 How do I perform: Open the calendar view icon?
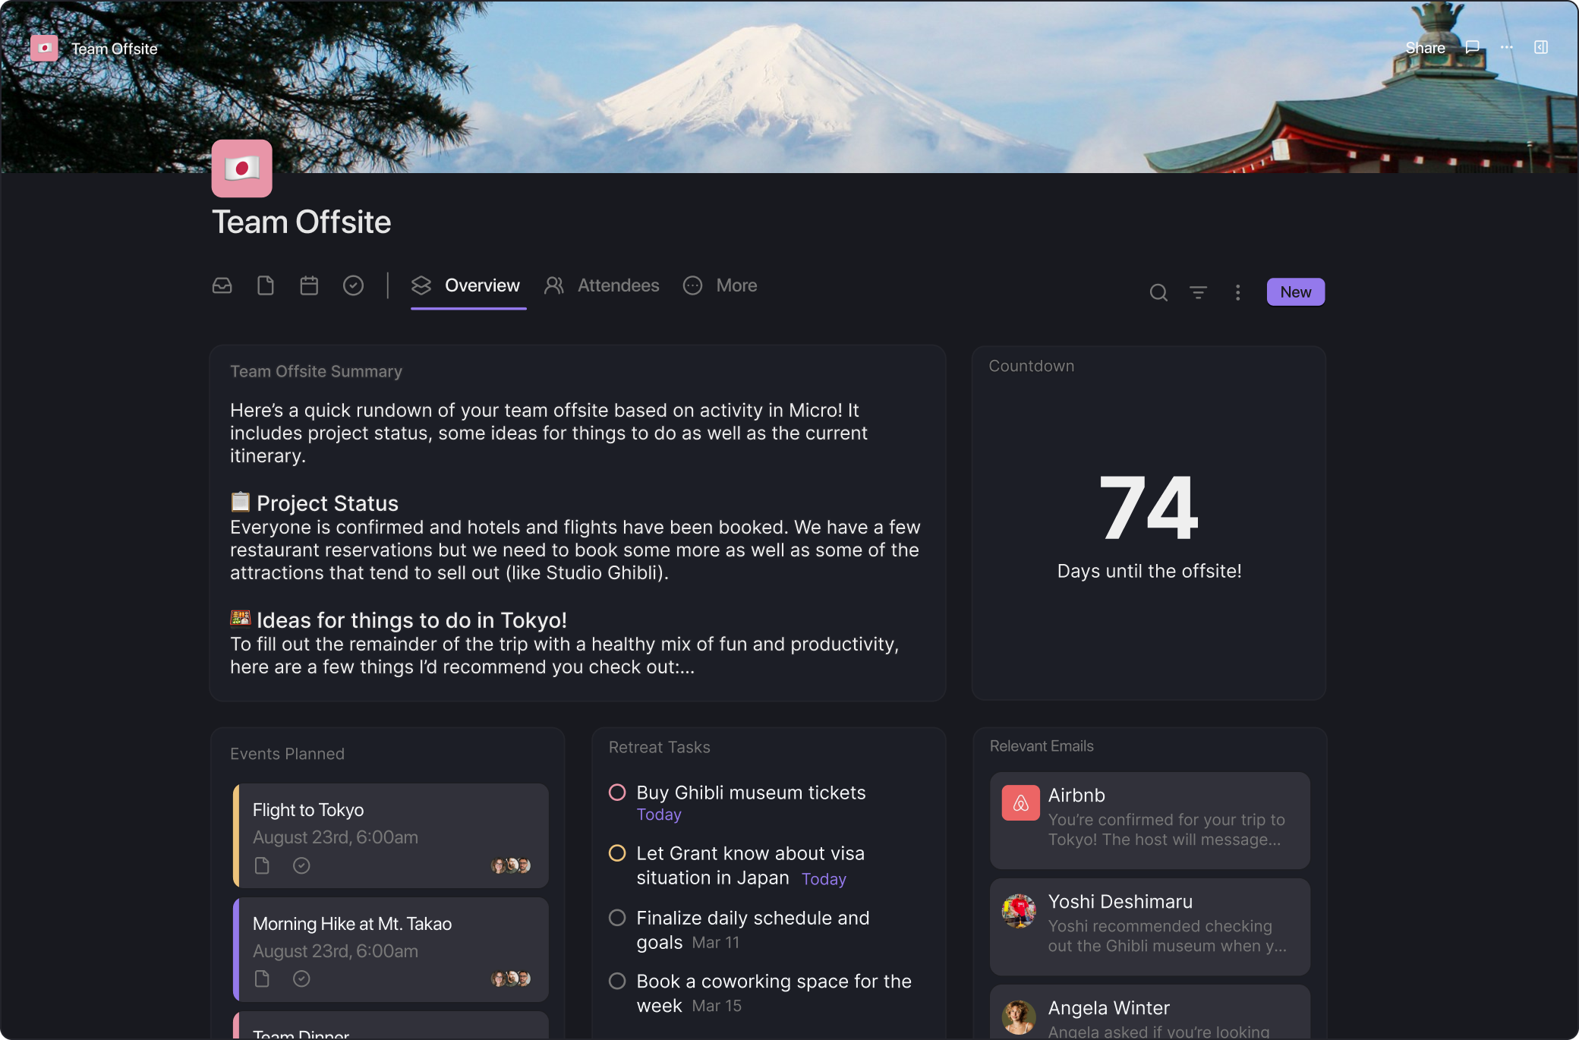[309, 285]
